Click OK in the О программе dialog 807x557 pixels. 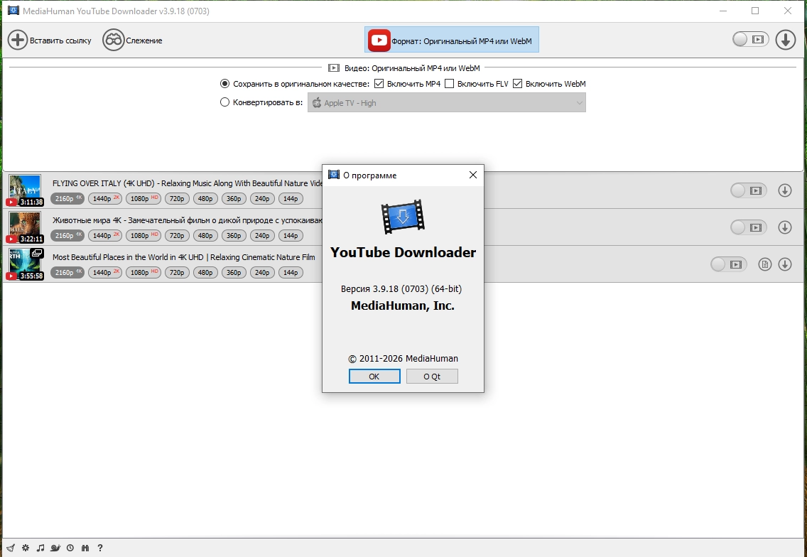[x=374, y=377]
